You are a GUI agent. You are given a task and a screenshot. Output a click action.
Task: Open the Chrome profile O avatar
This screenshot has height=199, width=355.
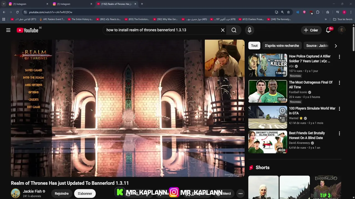coord(344,12)
